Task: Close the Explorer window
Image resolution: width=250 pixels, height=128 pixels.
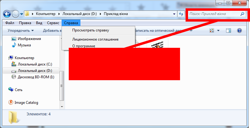Action: (x=240, y=3)
